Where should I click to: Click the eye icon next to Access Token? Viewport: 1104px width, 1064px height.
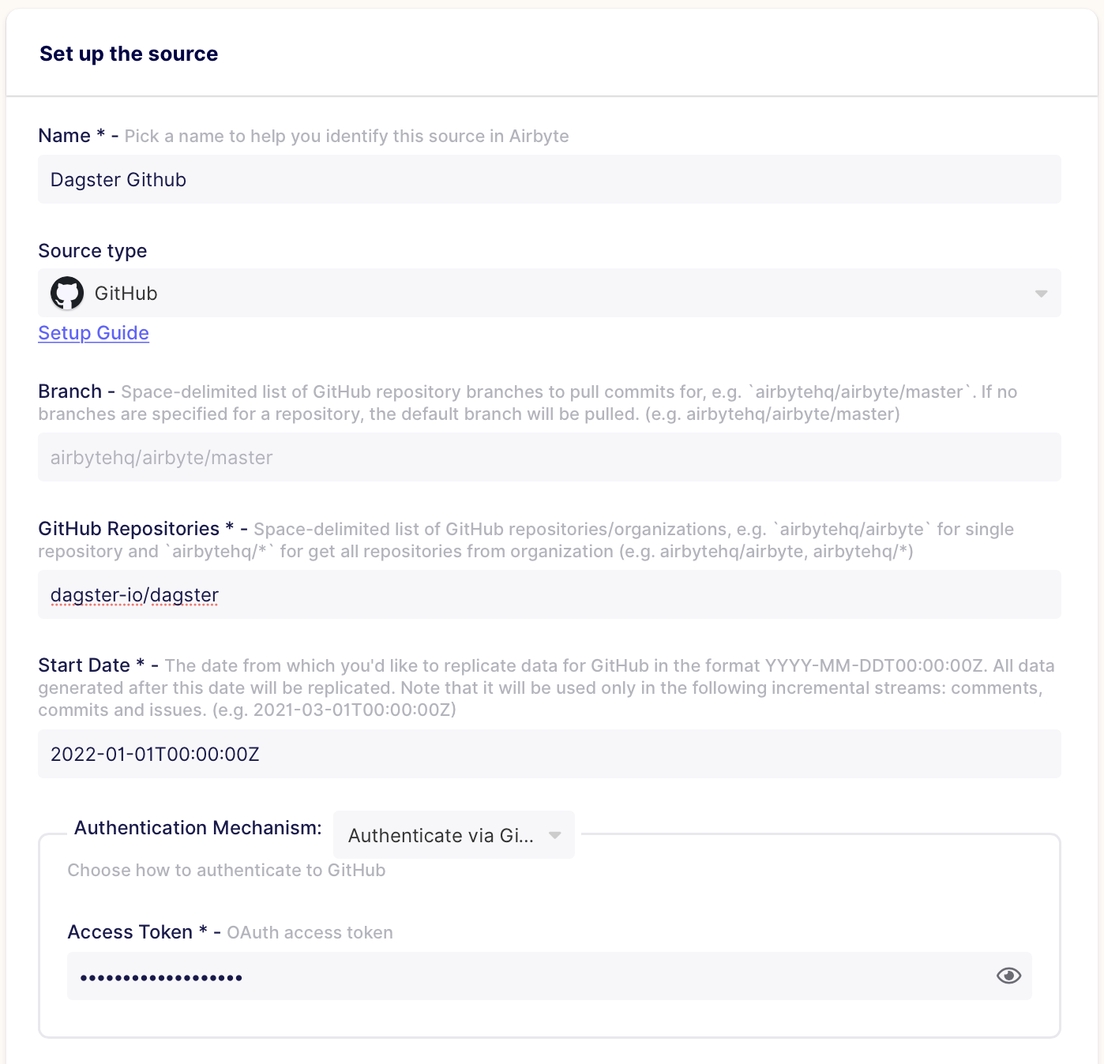(1008, 976)
